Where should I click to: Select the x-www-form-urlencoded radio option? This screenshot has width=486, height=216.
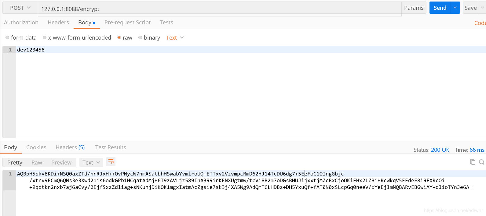[x=45, y=37]
